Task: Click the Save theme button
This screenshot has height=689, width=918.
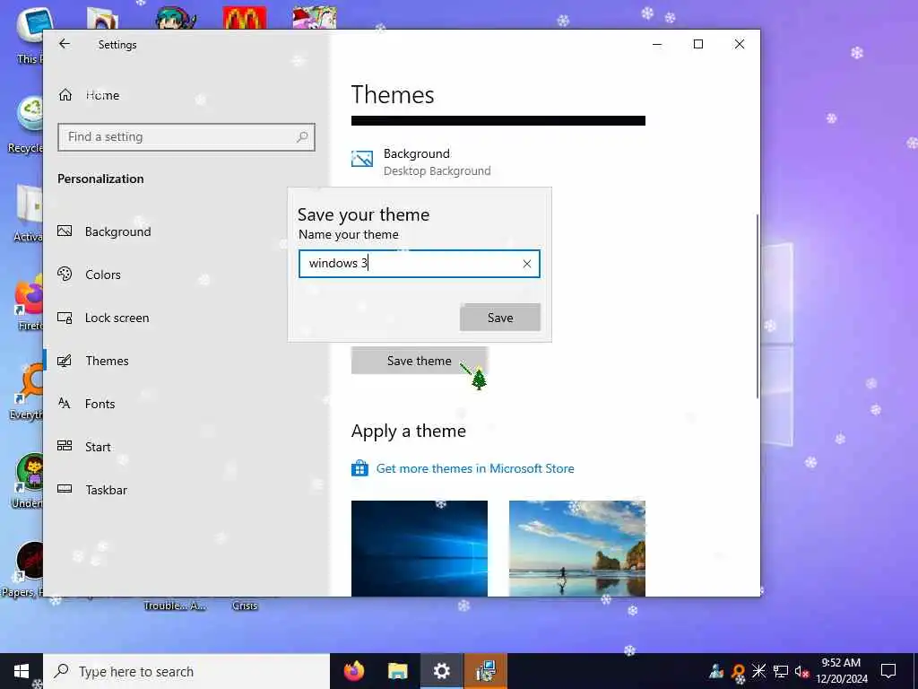Action: [420, 361]
